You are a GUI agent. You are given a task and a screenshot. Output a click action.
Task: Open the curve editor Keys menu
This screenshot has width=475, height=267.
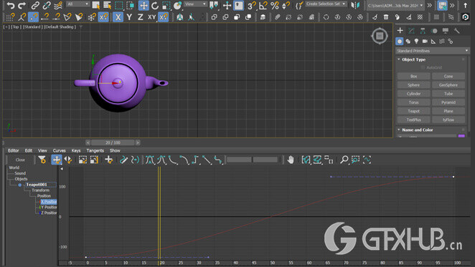[76, 150]
